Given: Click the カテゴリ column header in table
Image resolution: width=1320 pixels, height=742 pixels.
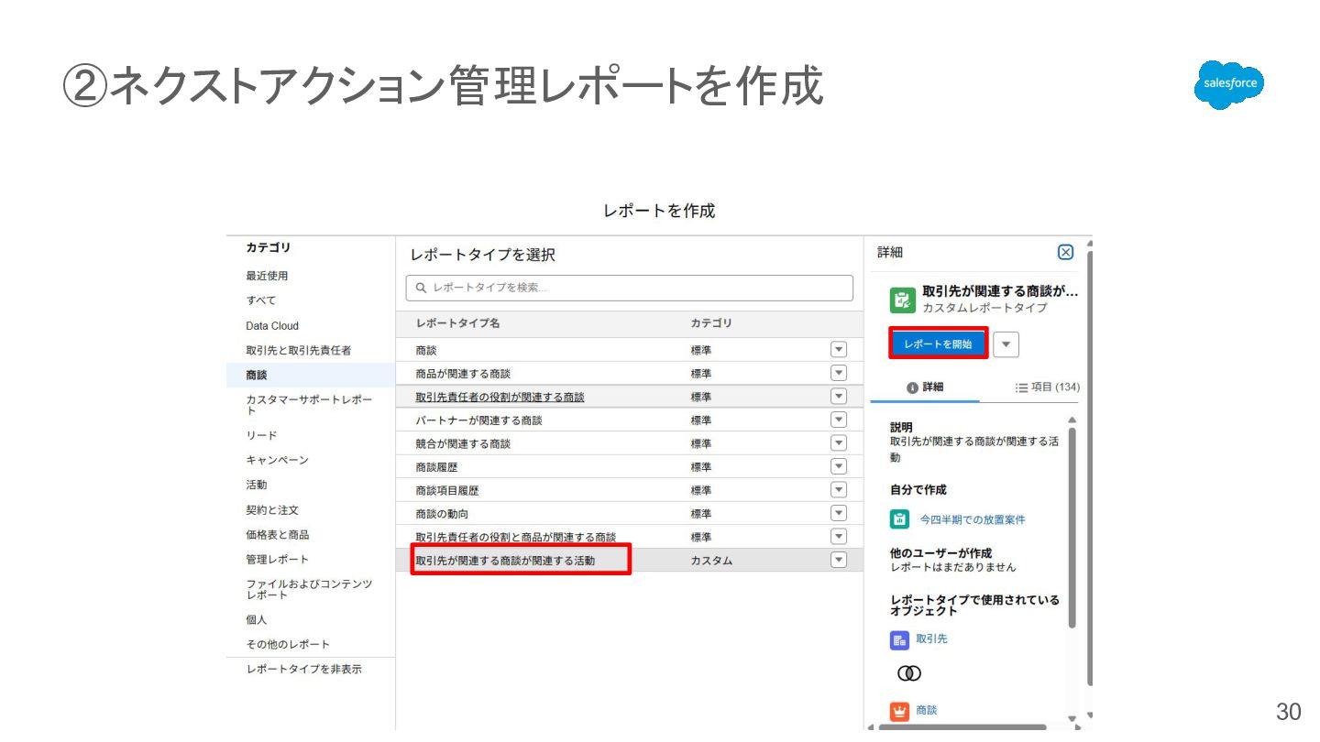Looking at the screenshot, I should 711,323.
